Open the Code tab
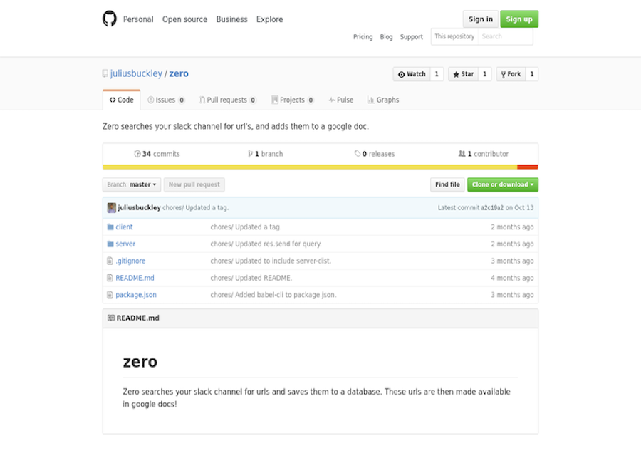The width and height of the screenshot is (641, 463). click(121, 100)
